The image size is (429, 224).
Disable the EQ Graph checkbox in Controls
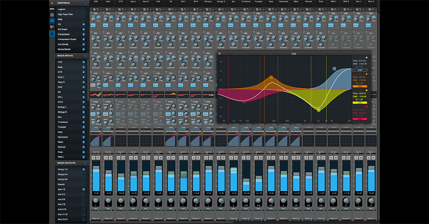point(84,29)
